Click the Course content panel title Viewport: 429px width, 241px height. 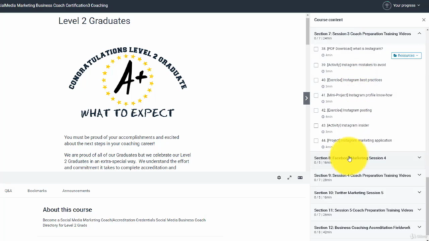pyautogui.click(x=328, y=19)
